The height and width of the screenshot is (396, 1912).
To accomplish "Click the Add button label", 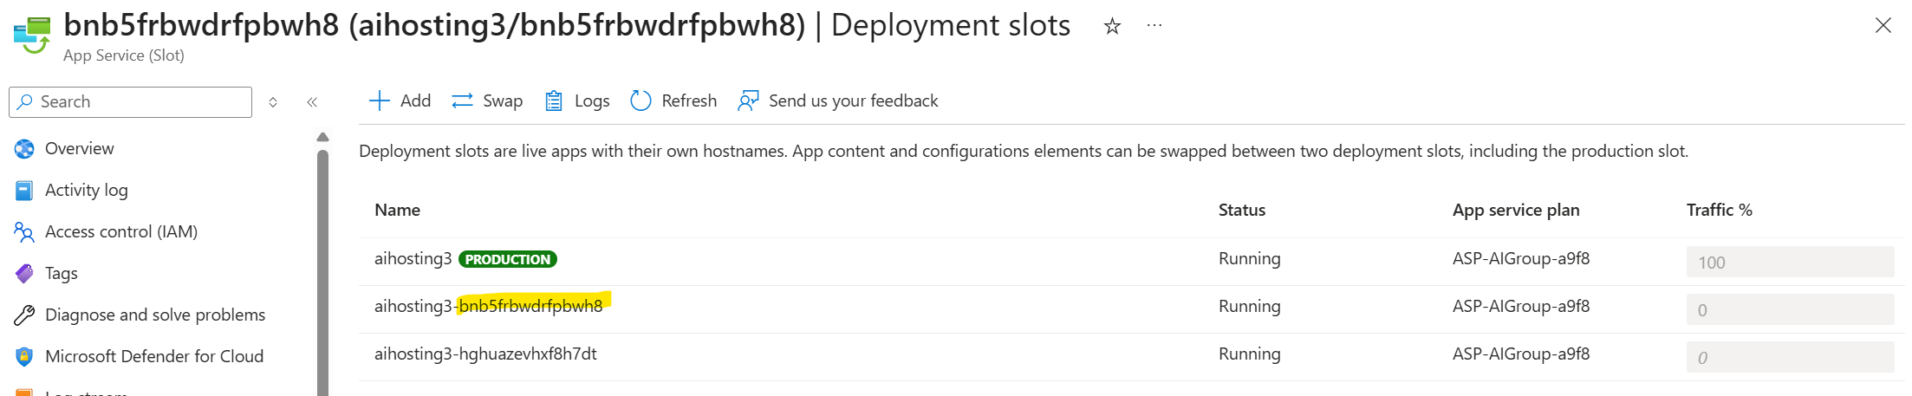I will coord(416,101).
